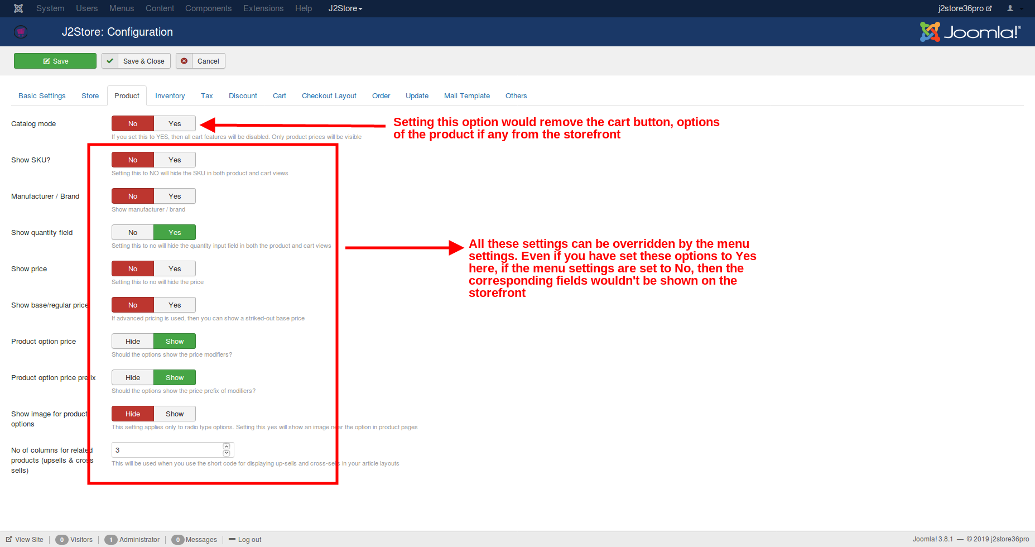Open the Checkout Layout tab

[x=329, y=96]
